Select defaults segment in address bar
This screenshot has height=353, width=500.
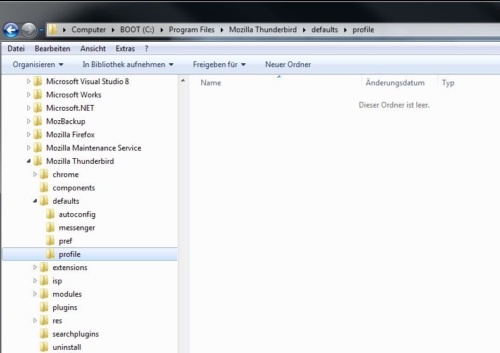coord(325,30)
